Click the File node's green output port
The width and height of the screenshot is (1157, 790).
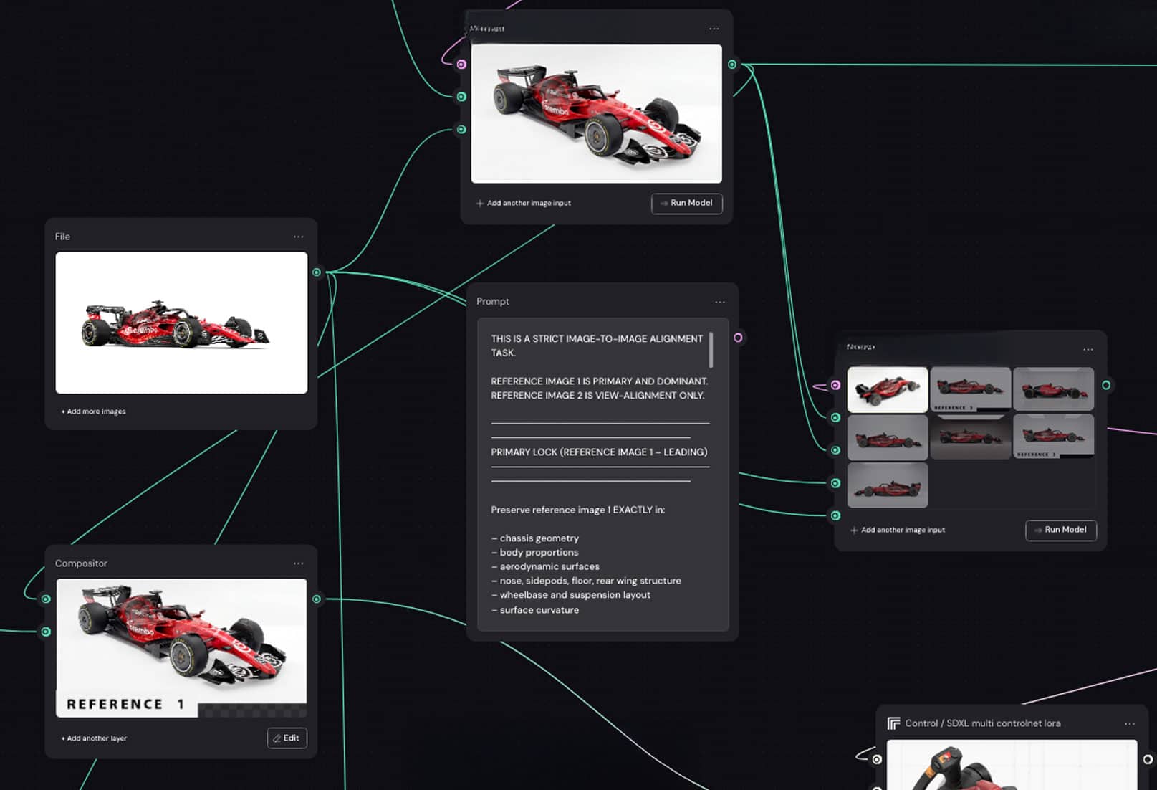point(317,272)
